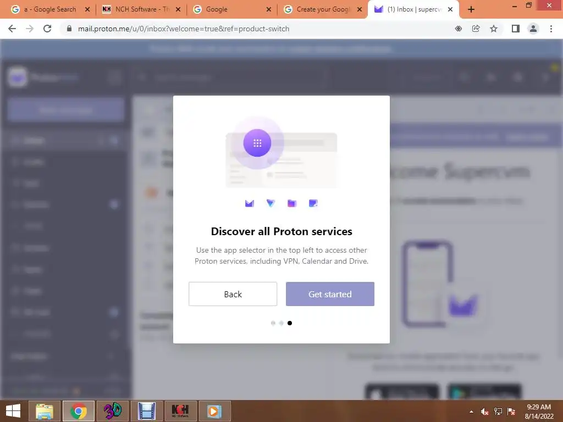Open the Action Center flag icon

point(512,412)
